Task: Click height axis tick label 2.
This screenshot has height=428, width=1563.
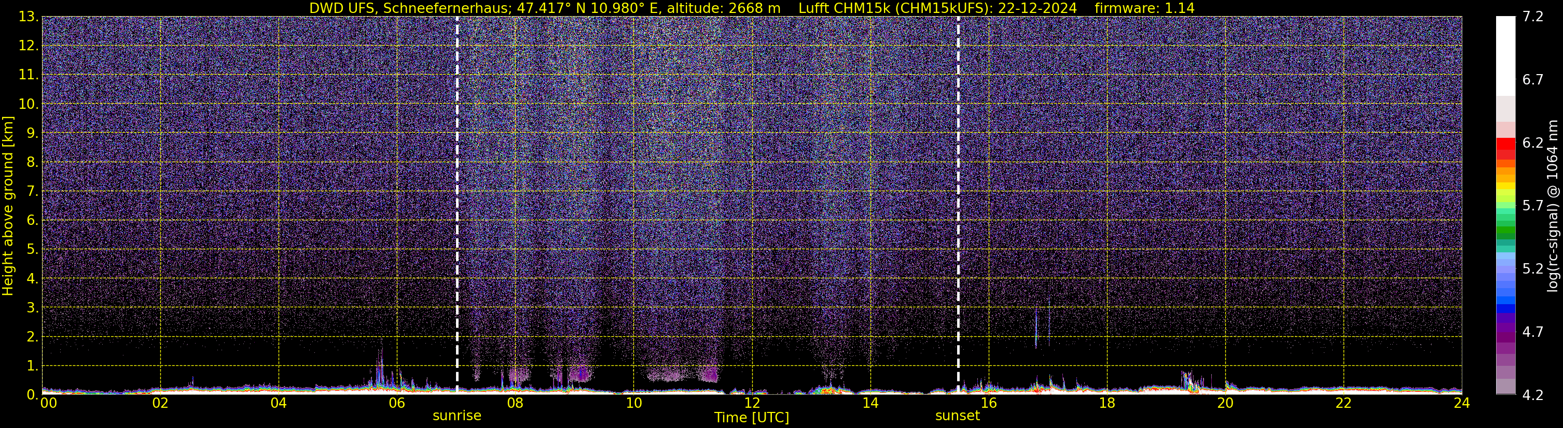Action: pos(32,337)
